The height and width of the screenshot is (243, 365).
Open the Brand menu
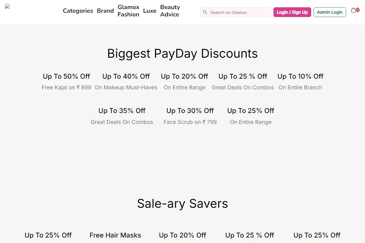[105, 11]
